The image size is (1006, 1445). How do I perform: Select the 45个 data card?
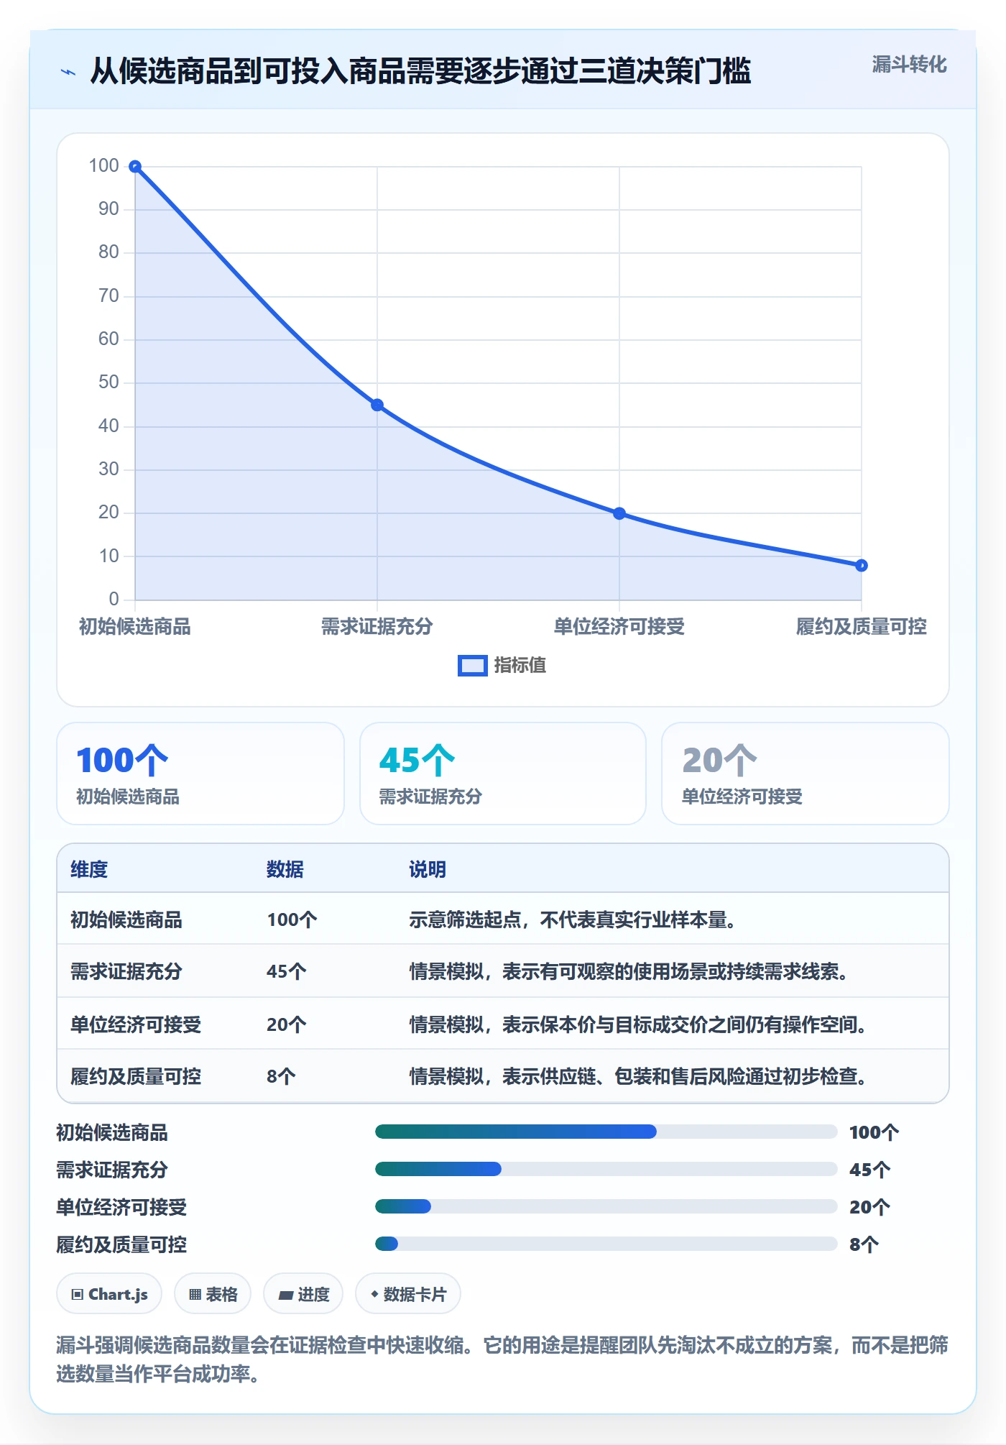click(503, 774)
